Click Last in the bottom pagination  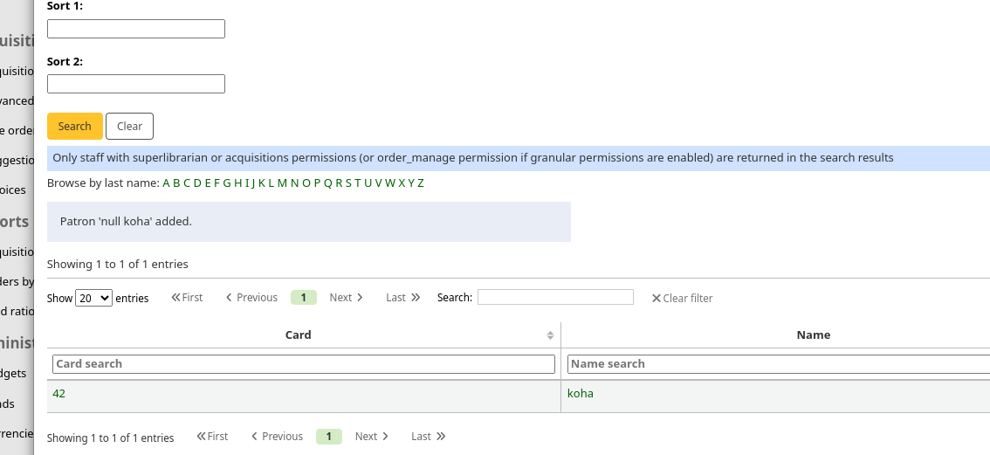click(x=428, y=437)
